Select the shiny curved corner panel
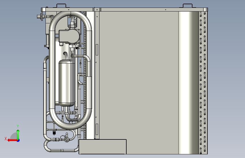This screenshot has height=158, width=245. point(188,82)
